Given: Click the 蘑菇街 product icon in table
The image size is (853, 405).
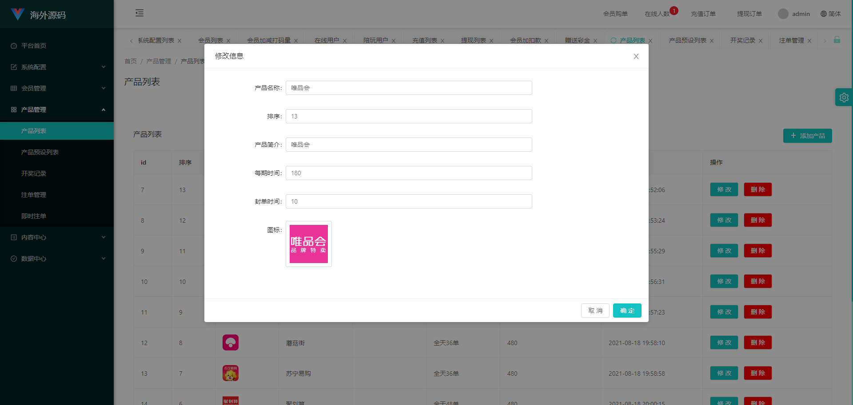Looking at the screenshot, I should tap(231, 342).
